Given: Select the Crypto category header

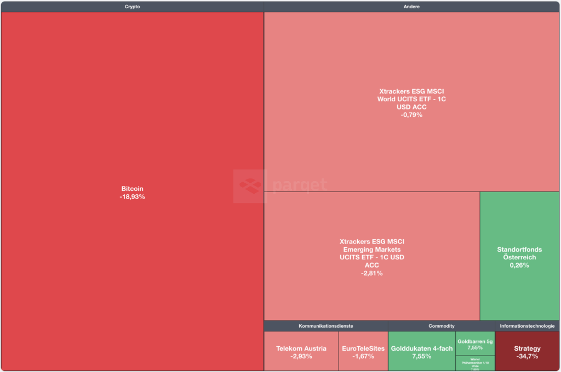Looking at the screenshot, I should tap(132, 7).
